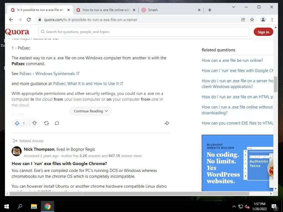Click the upvote count '1'
The image size is (283, 212).
pyautogui.click(x=24, y=123)
